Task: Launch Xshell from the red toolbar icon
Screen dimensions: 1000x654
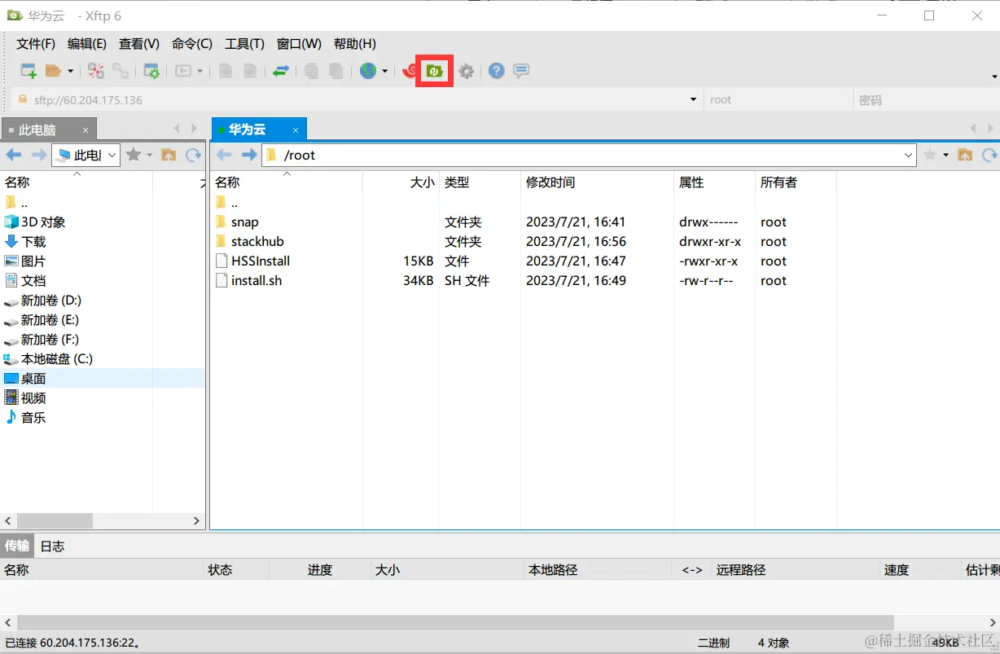Action: (410, 71)
